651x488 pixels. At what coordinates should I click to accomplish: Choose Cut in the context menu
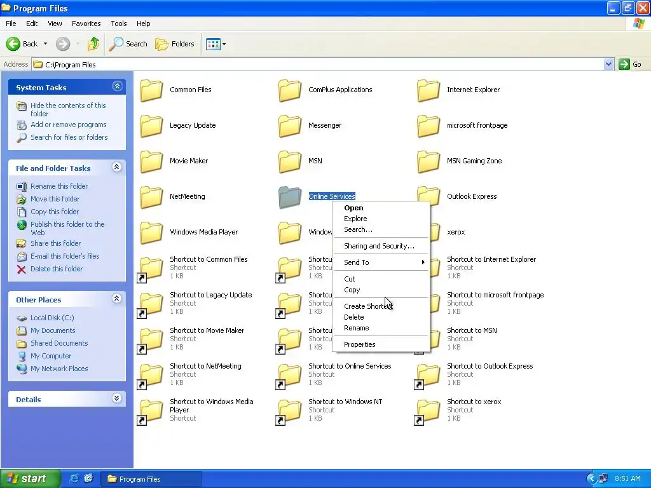pyautogui.click(x=381, y=279)
